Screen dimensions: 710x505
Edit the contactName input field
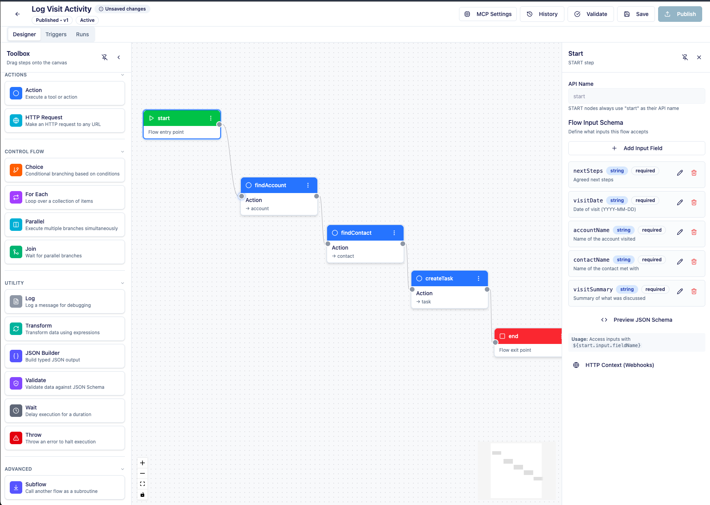pos(680,262)
